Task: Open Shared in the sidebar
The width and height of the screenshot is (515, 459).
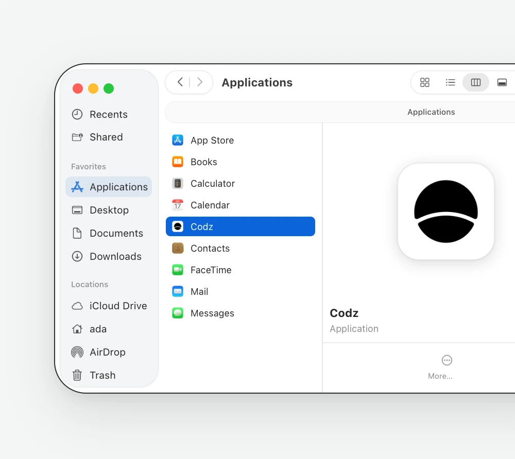Action: click(108, 137)
